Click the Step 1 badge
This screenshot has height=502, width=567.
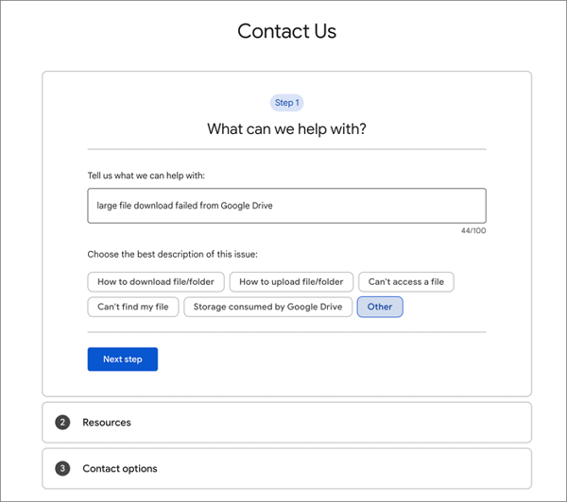[286, 103]
